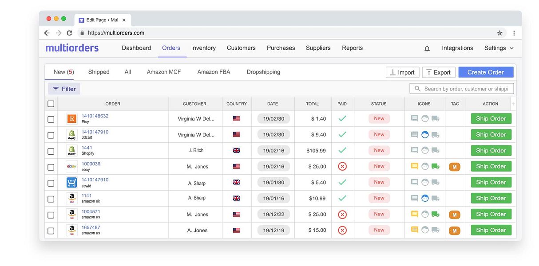539x266 pixels.
Task: Click the plus icon to add table column
Action: pos(513,104)
